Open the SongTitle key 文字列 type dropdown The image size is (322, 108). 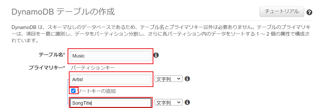pos(169,102)
